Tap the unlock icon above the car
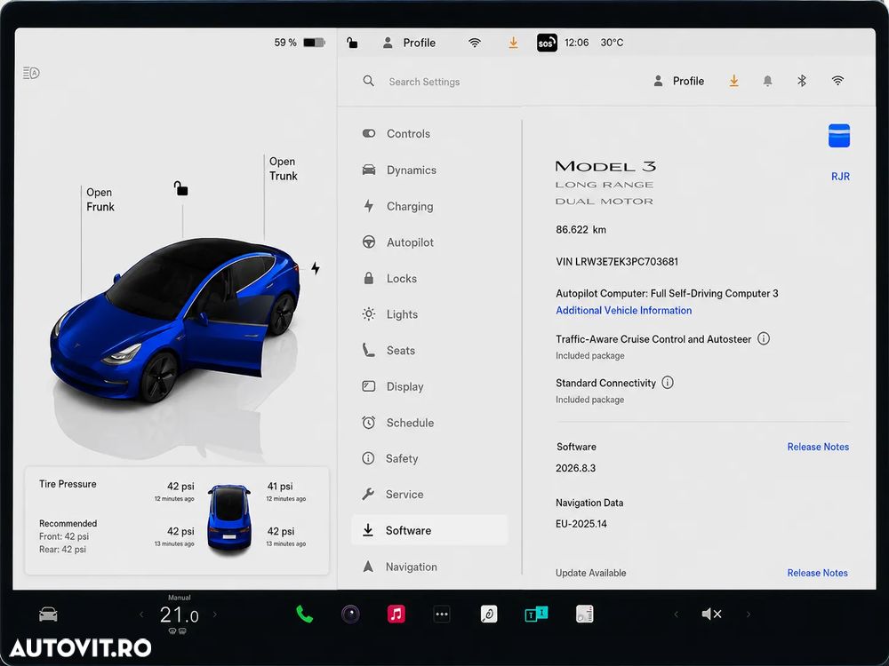889x666 pixels. coord(180,188)
